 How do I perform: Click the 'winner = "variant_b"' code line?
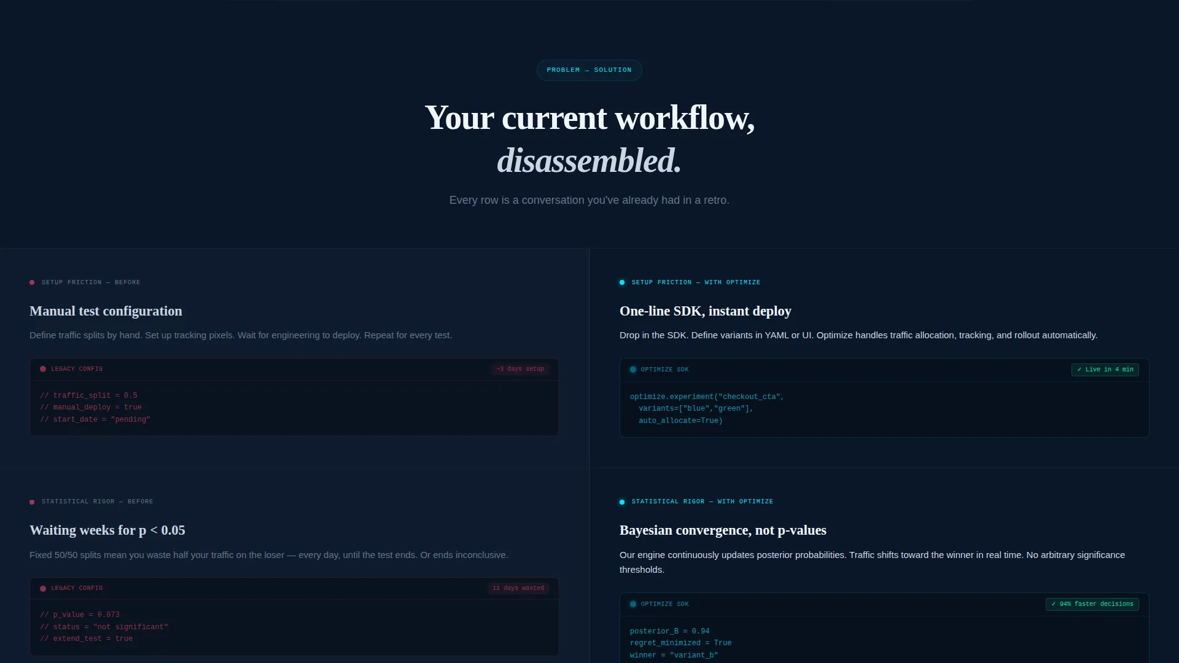(x=674, y=656)
